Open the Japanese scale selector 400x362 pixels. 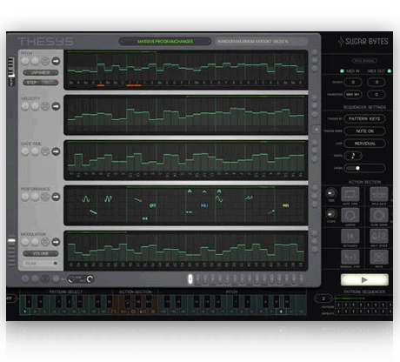point(41,72)
